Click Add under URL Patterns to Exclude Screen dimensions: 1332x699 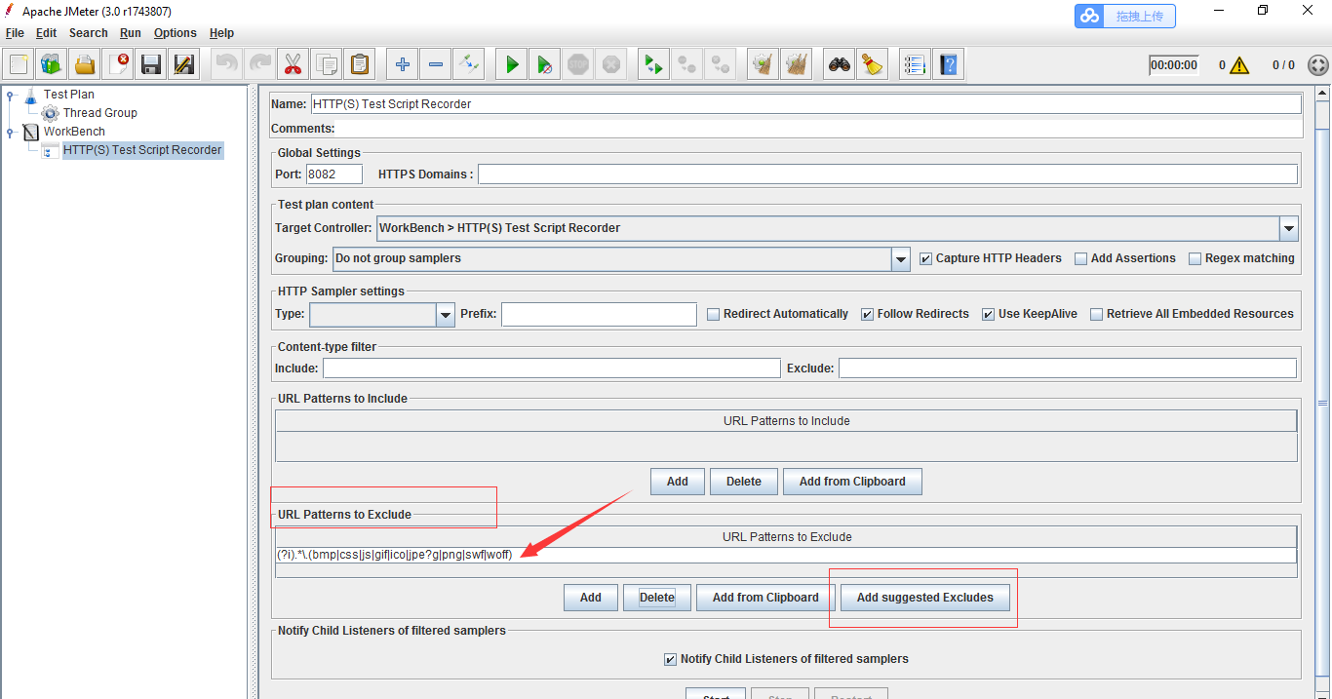(x=591, y=598)
